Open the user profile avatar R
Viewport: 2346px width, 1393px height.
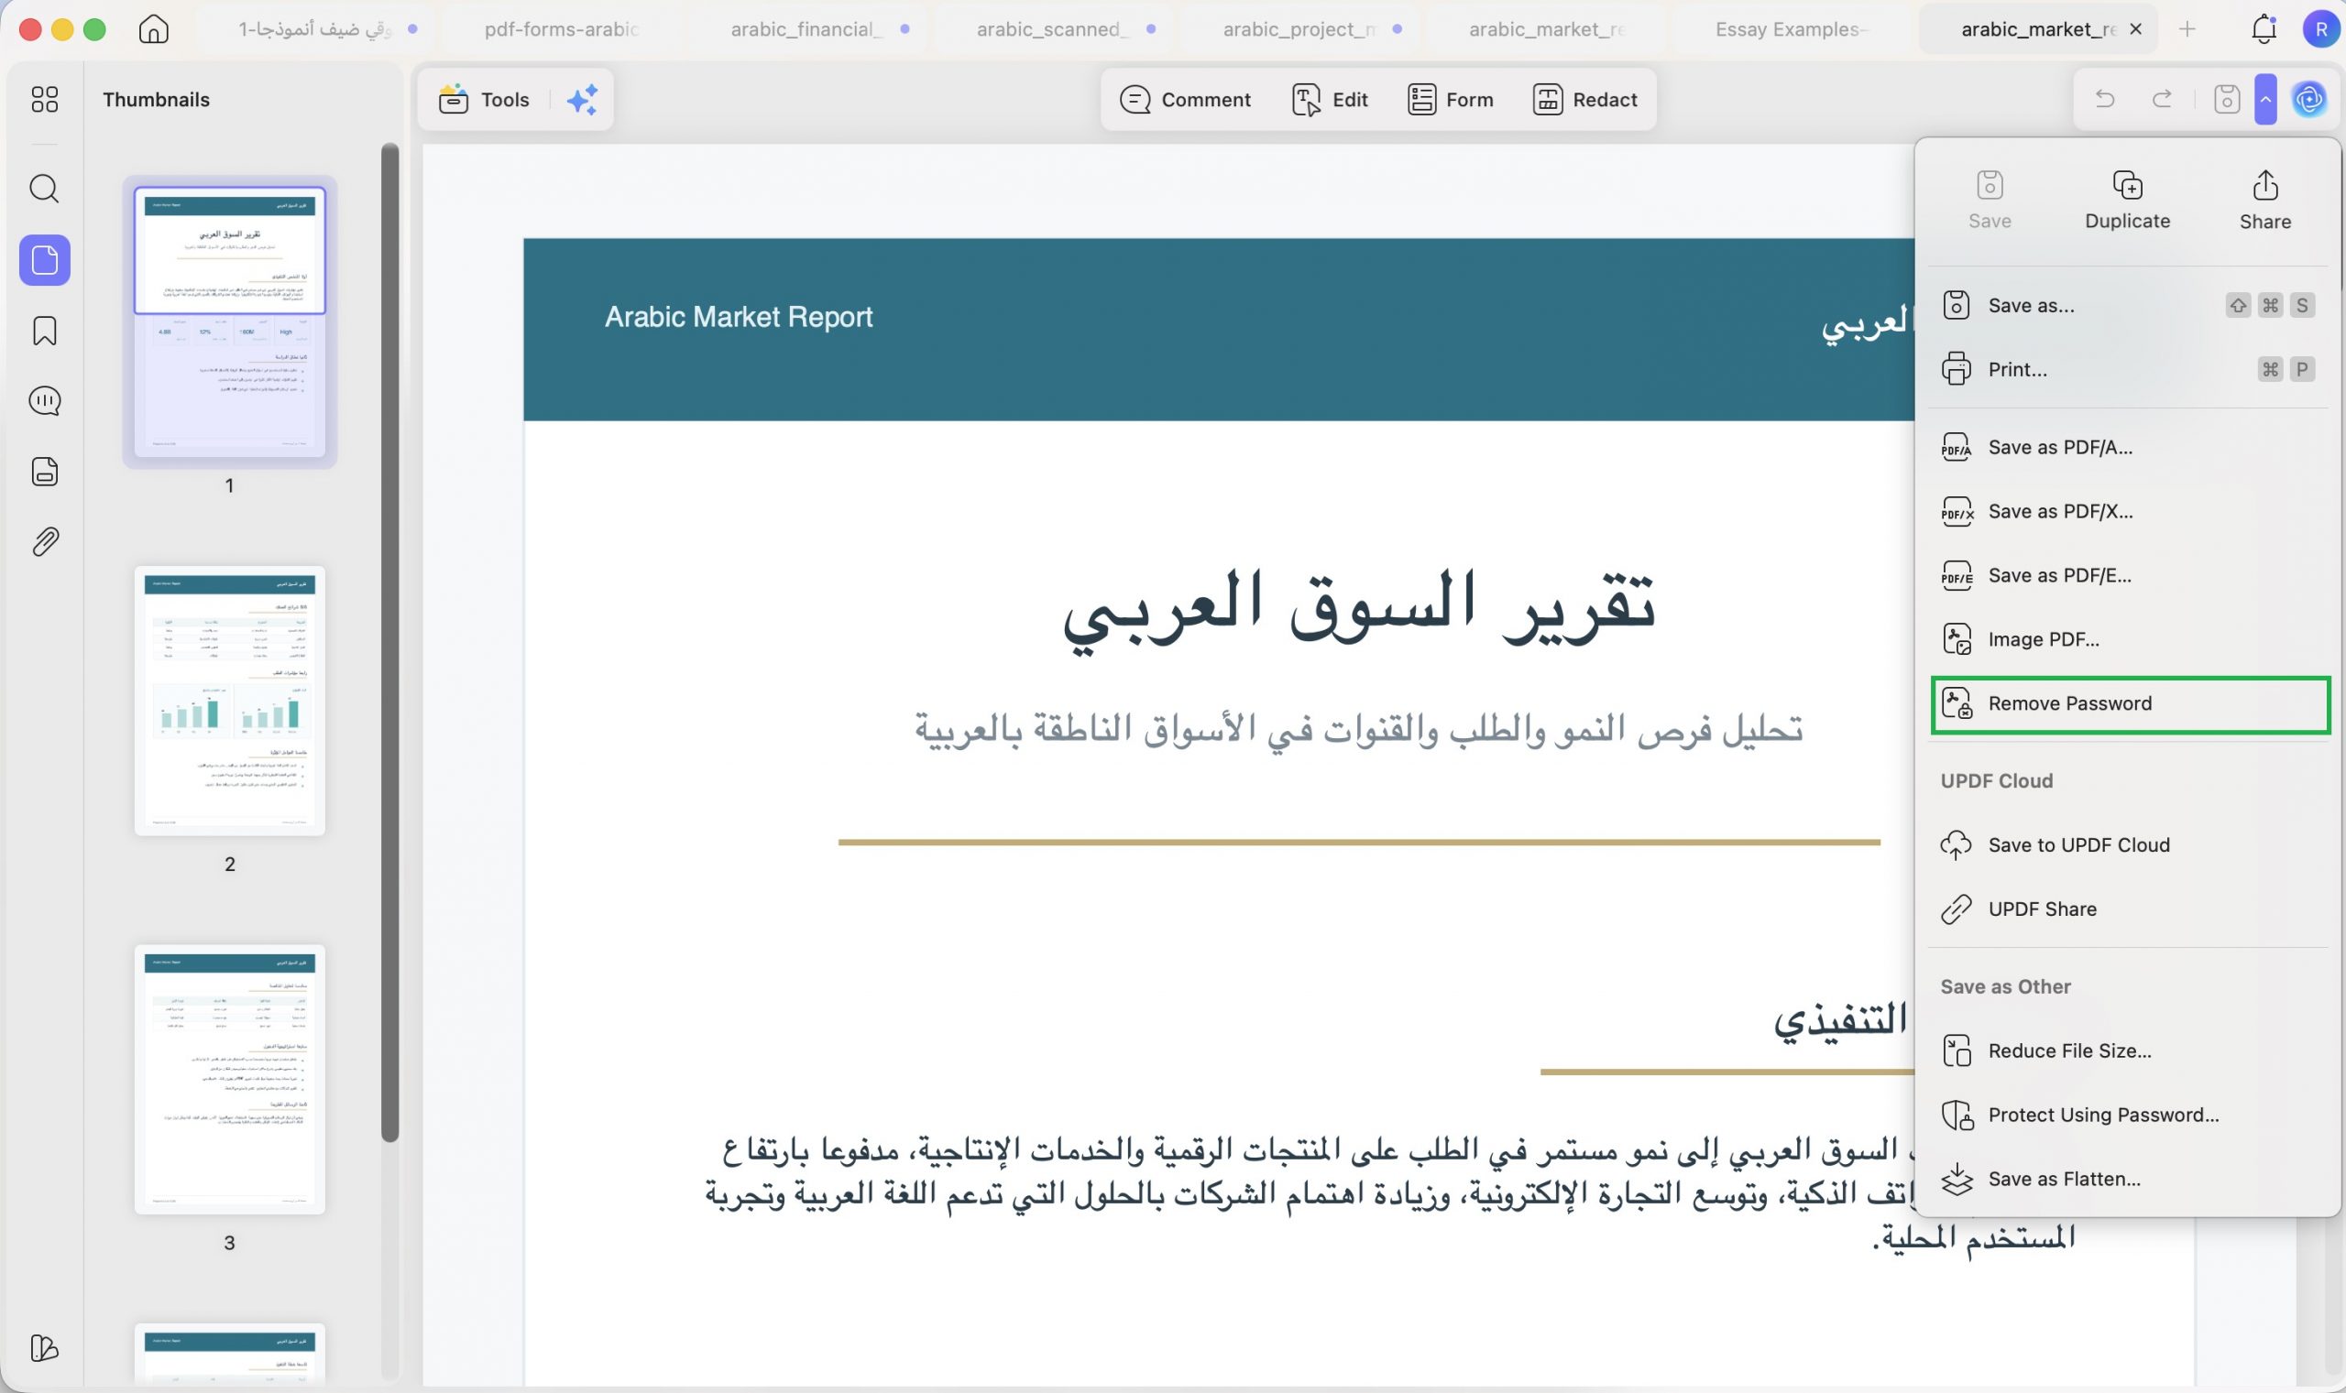[x=2320, y=29]
